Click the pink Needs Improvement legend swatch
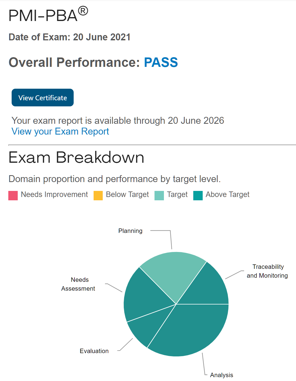 [x=13, y=195]
